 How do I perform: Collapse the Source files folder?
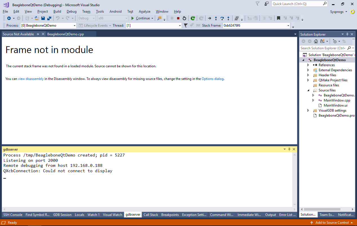tap(308, 90)
